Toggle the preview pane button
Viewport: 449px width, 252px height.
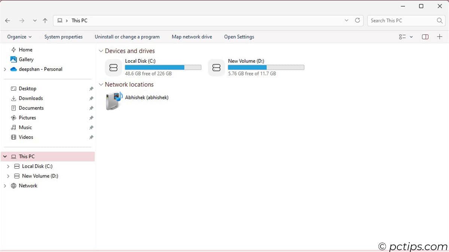point(425,37)
